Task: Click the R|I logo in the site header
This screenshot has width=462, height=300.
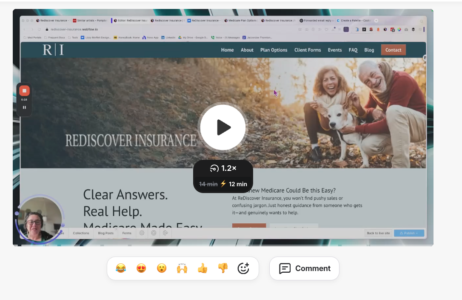Action: [53, 49]
